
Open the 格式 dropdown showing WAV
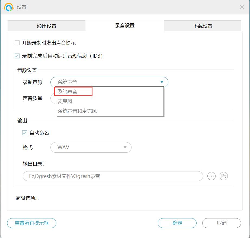[x=91, y=148]
